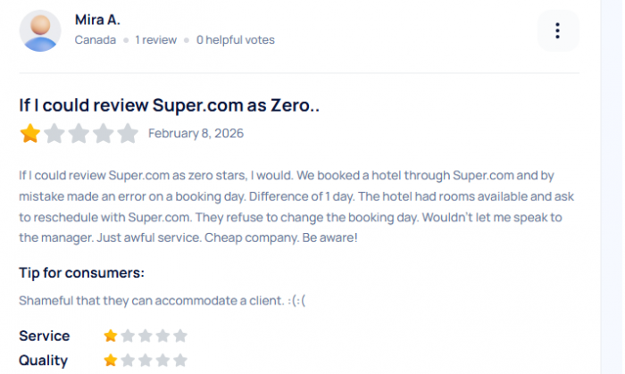Image resolution: width=625 pixels, height=374 pixels.
Task: Click the second overall rating star
Action: 55,134
